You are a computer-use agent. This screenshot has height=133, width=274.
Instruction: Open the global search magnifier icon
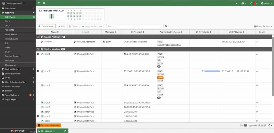44,3
